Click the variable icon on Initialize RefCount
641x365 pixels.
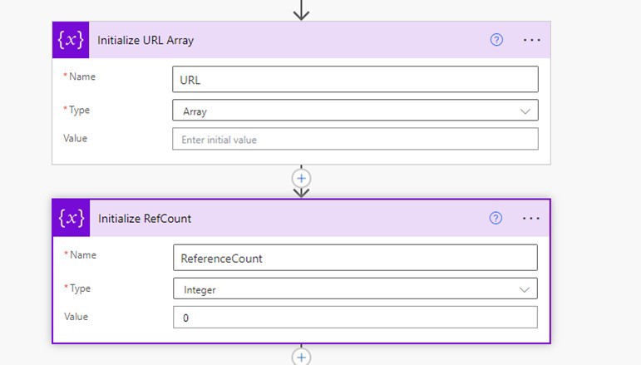point(71,219)
